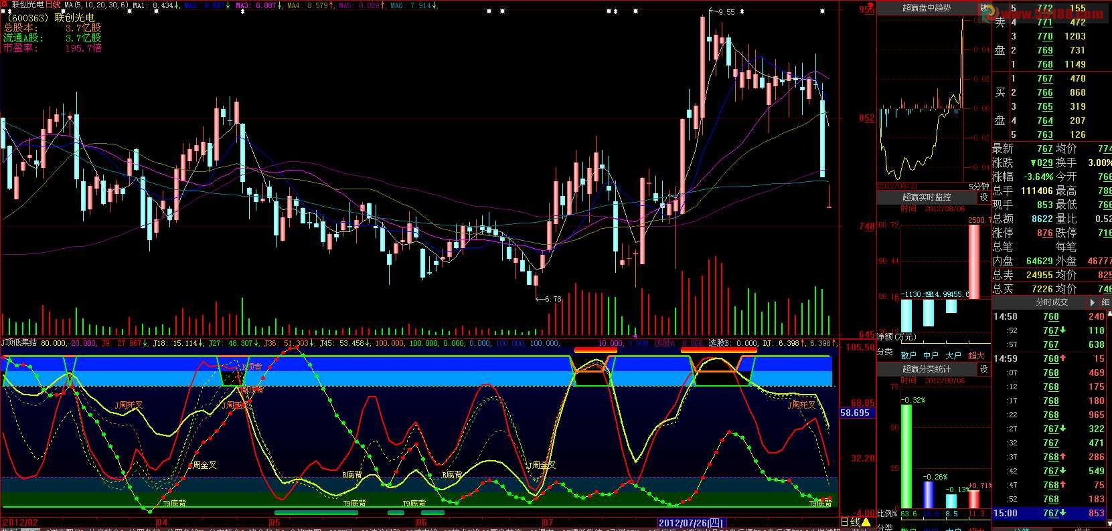
Task: Click the 内盘 value 64629
Action: pos(1040,261)
